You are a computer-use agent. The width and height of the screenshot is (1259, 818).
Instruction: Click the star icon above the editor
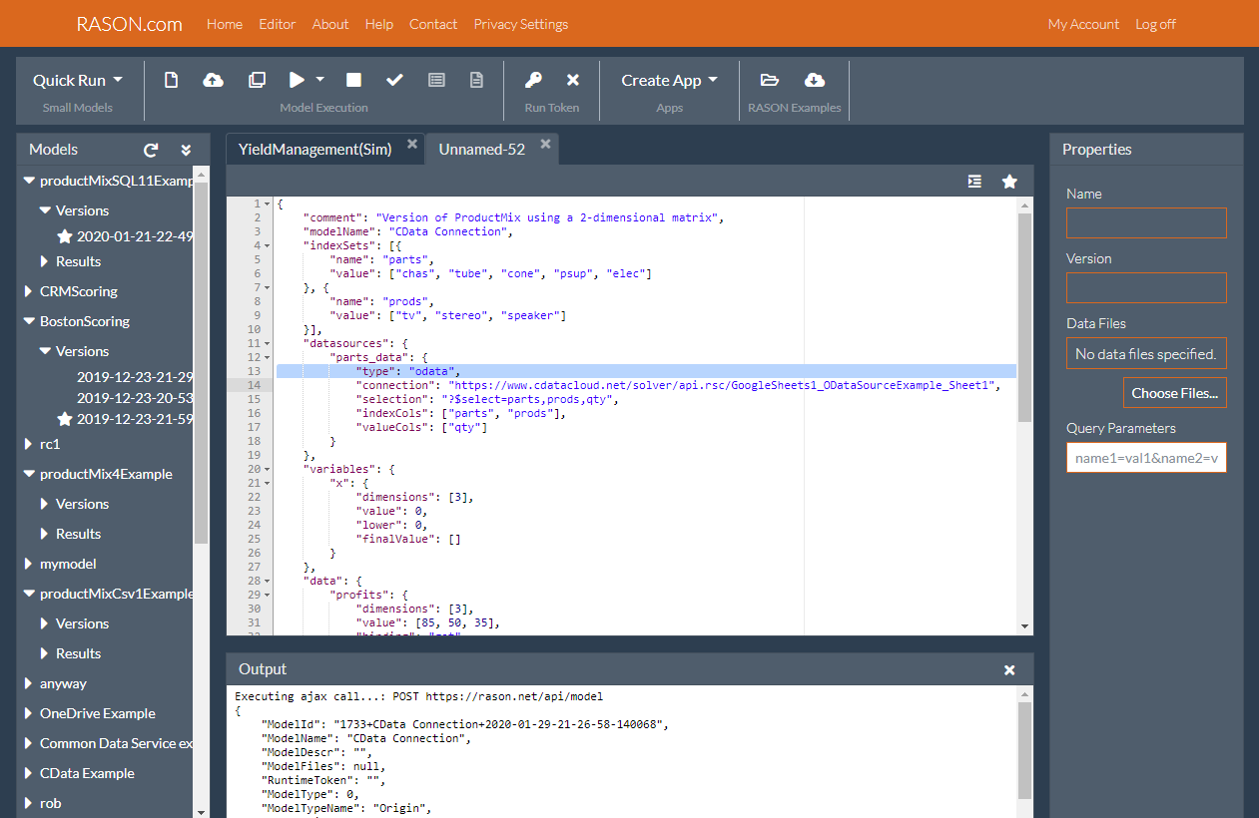click(x=1009, y=181)
